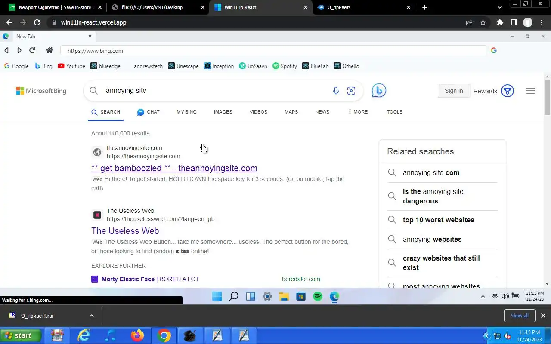Image resolution: width=551 pixels, height=344 pixels.
Task: Open File Explorer in Win11 taskbar
Action: pos(284,296)
